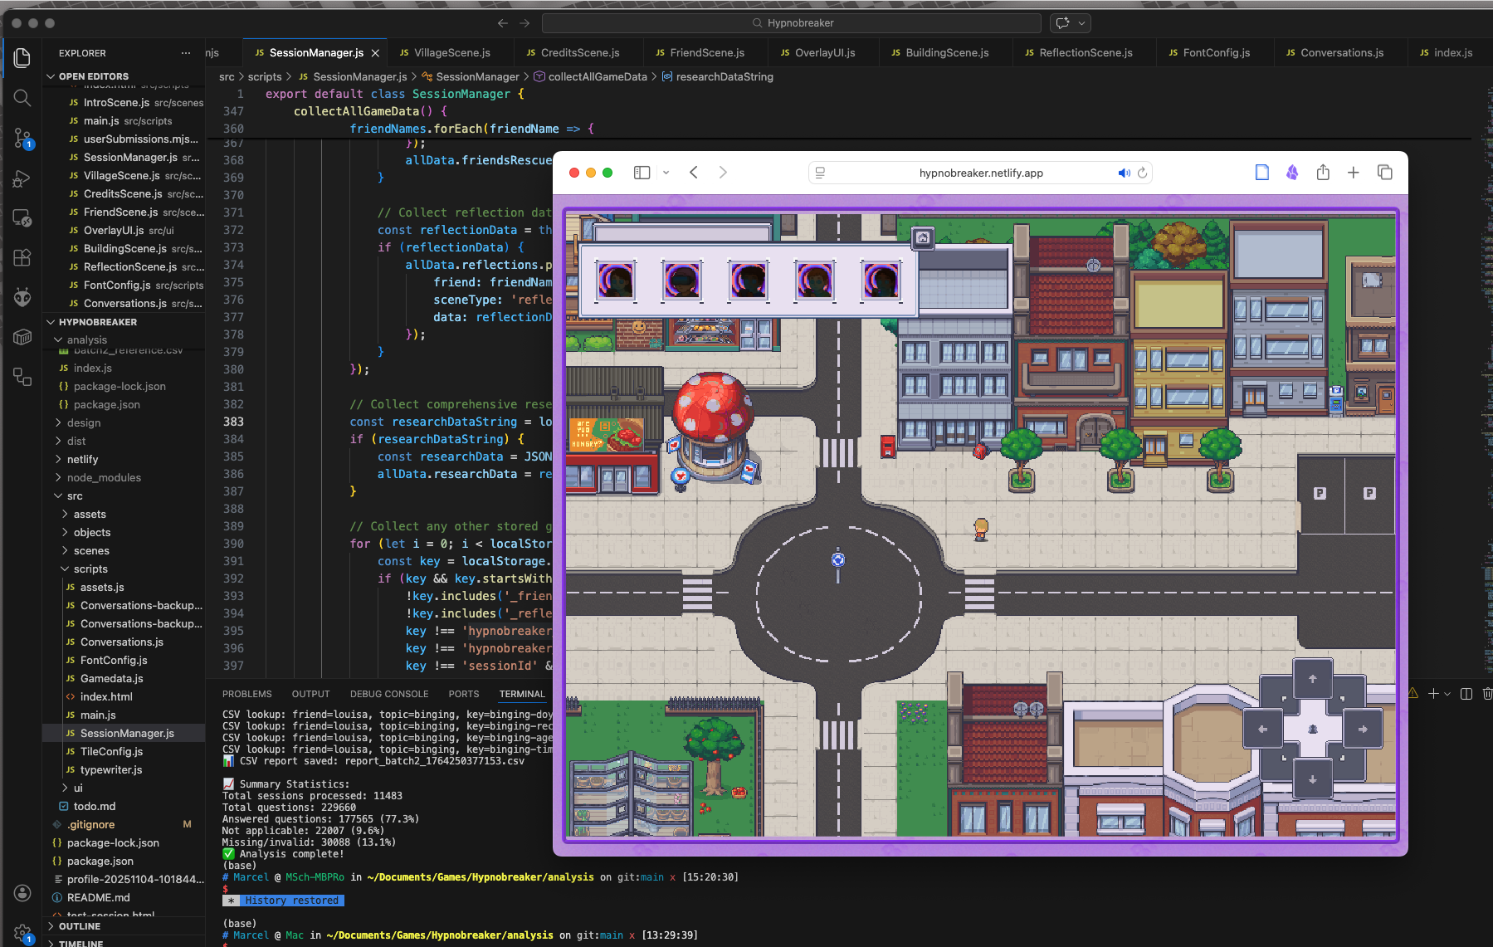Viewport: 1493px width, 947px height.
Task: Open Source Control view with badge
Action: point(22,138)
